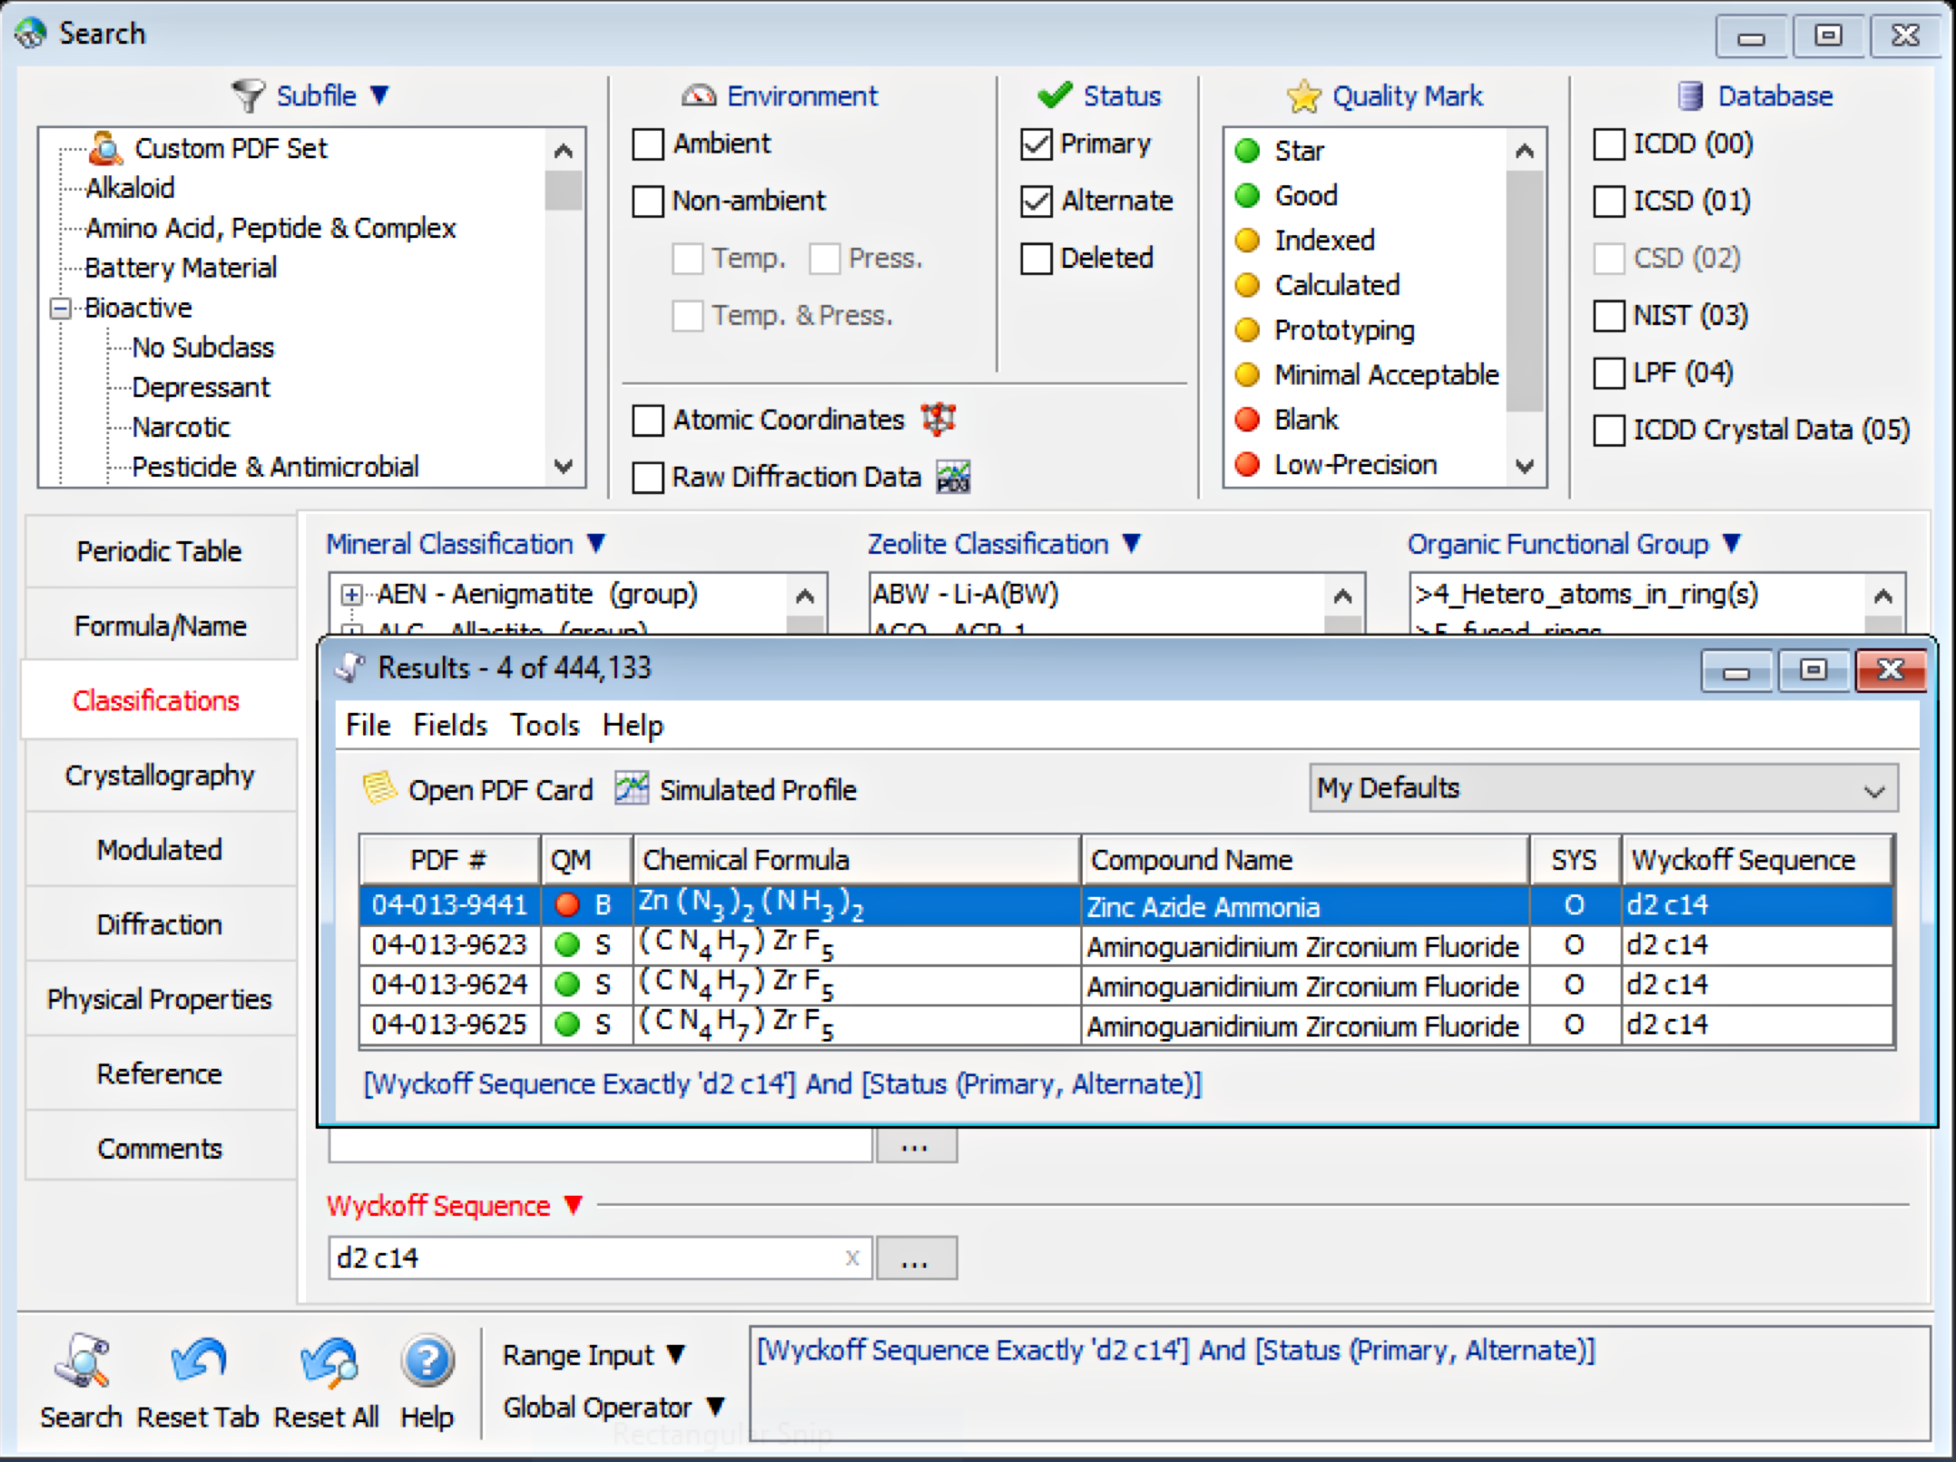Switch to the Crystallography tab

pyautogui.click(x=160, y=775)
